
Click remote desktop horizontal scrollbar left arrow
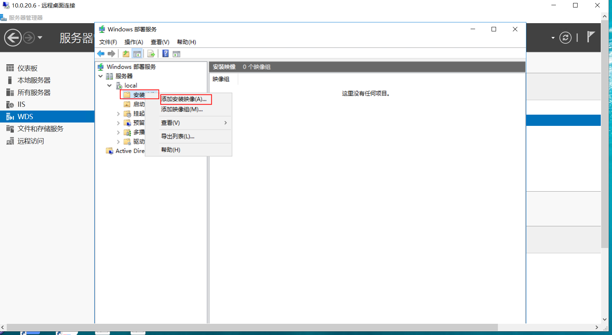[x=3, y=327]
